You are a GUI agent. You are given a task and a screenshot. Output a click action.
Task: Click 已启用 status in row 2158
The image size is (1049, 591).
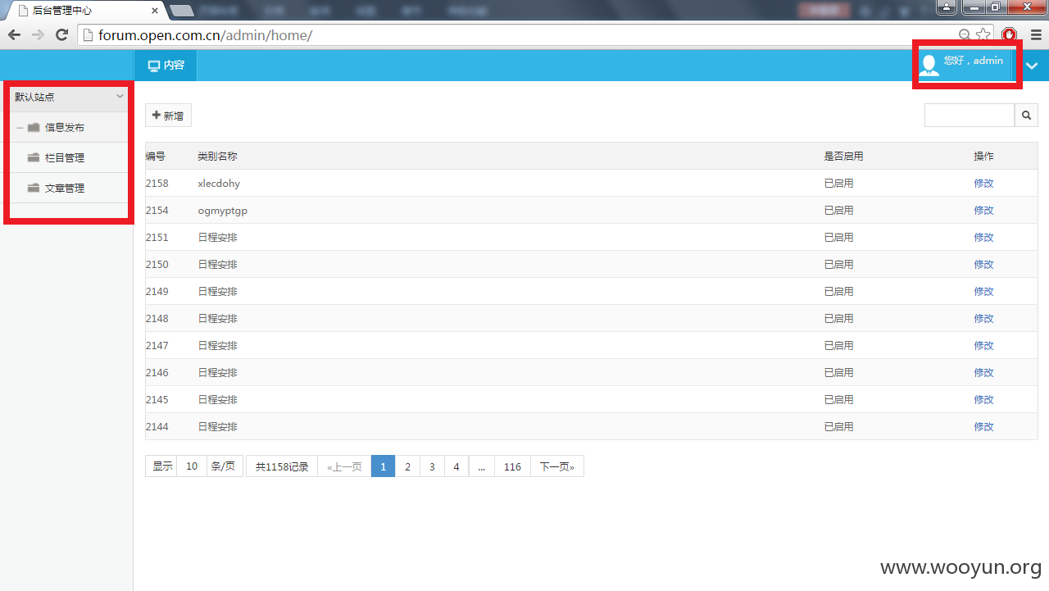coord(838,183)
